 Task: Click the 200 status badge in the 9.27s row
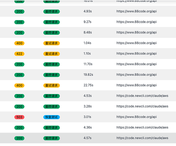pos(19,22)
